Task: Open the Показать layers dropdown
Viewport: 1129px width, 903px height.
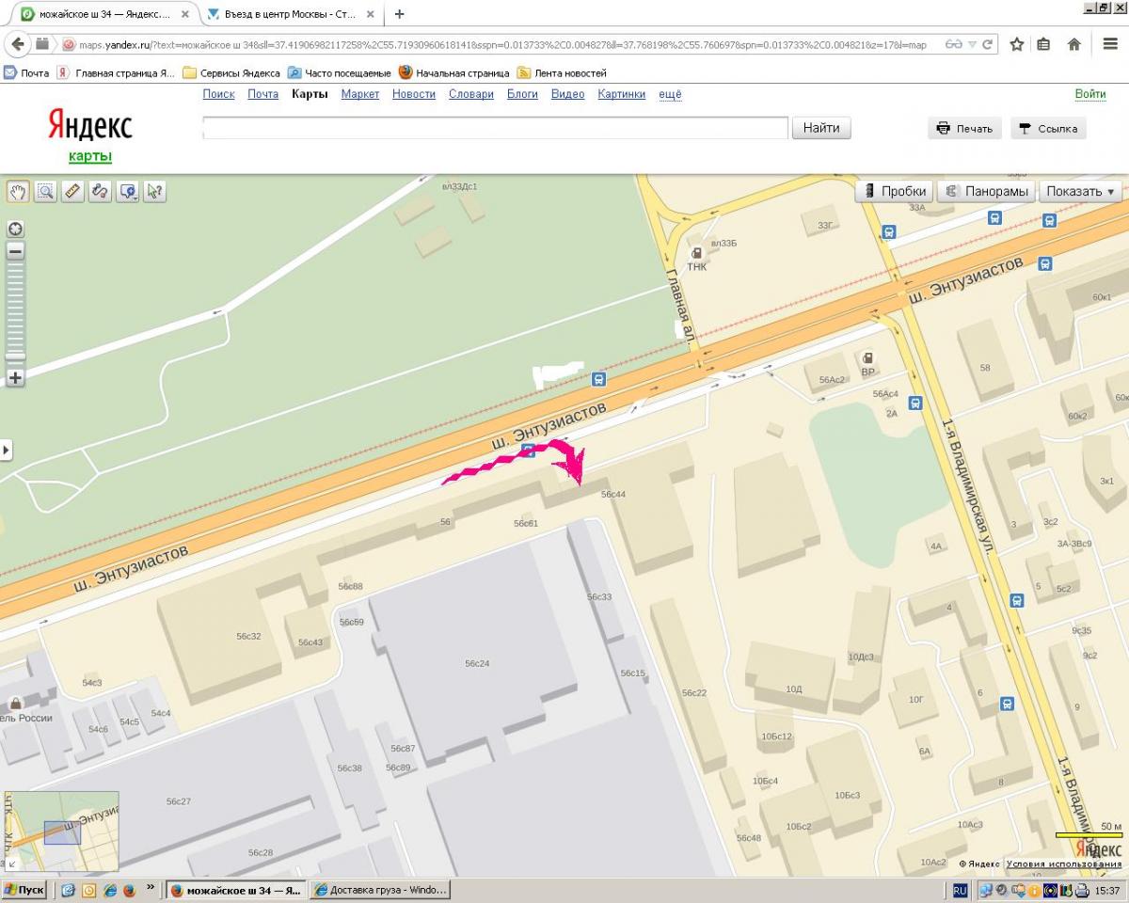Action: [1080, 191]
